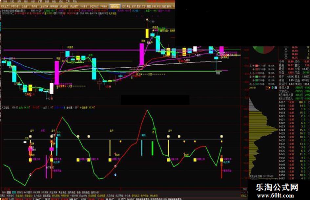Screen dimensions: 310x200
Task: Select the 大宗流入 row
Action: coord(294,91)
